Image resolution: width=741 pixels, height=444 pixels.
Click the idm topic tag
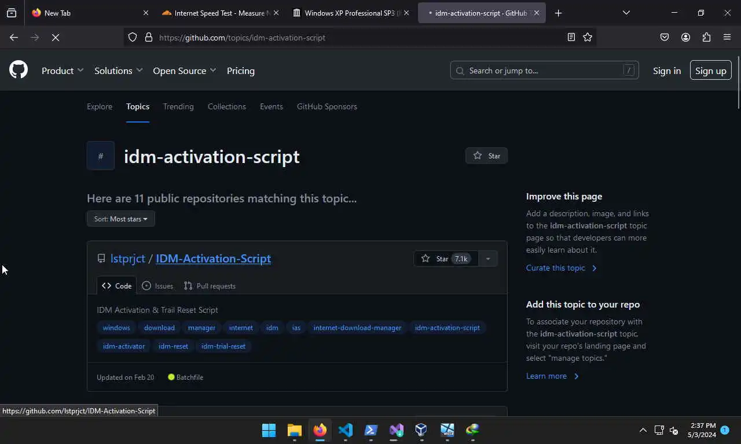click(272, 328)
